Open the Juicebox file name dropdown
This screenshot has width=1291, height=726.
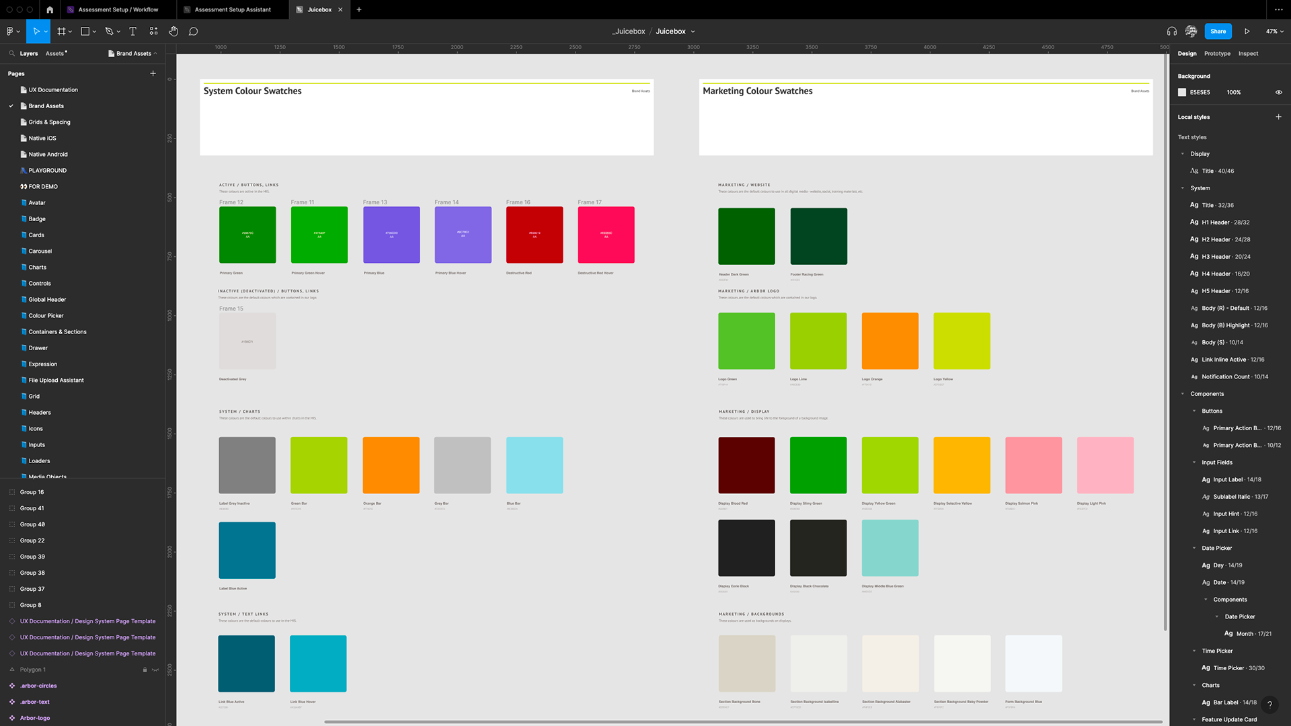693,32
